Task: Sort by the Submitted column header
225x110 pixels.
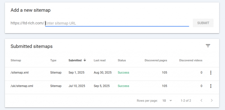Action: [x=75, y=60]
